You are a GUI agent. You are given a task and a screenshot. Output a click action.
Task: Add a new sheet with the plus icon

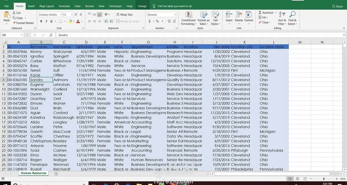pyautogui.click(x=56, y=173)
